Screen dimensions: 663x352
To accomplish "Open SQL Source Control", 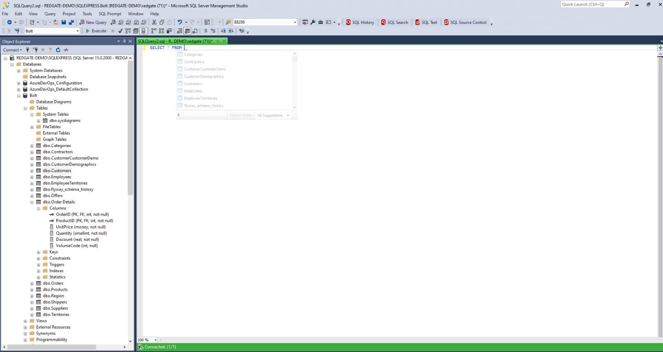I will point(465,22).
